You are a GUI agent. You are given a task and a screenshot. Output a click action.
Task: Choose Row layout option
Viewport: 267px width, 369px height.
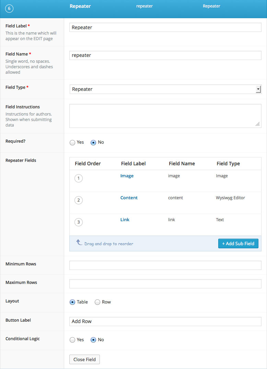pos(97,302)
